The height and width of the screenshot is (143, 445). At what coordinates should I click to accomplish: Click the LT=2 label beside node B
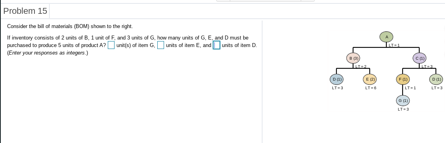coord(361,66)
